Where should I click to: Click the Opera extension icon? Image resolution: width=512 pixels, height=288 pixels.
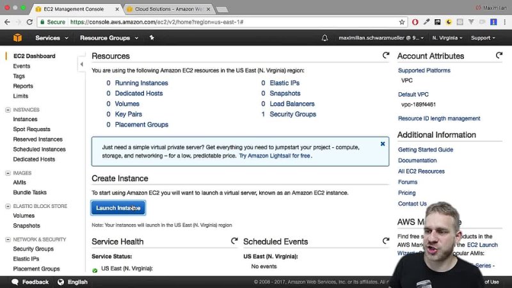tap(415, 22)
